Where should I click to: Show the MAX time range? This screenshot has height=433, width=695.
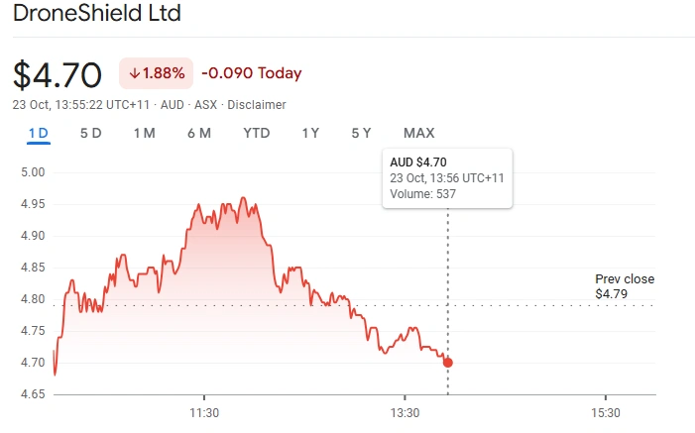418,134
